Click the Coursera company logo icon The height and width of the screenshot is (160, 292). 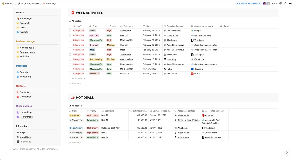tap(192, 69)
